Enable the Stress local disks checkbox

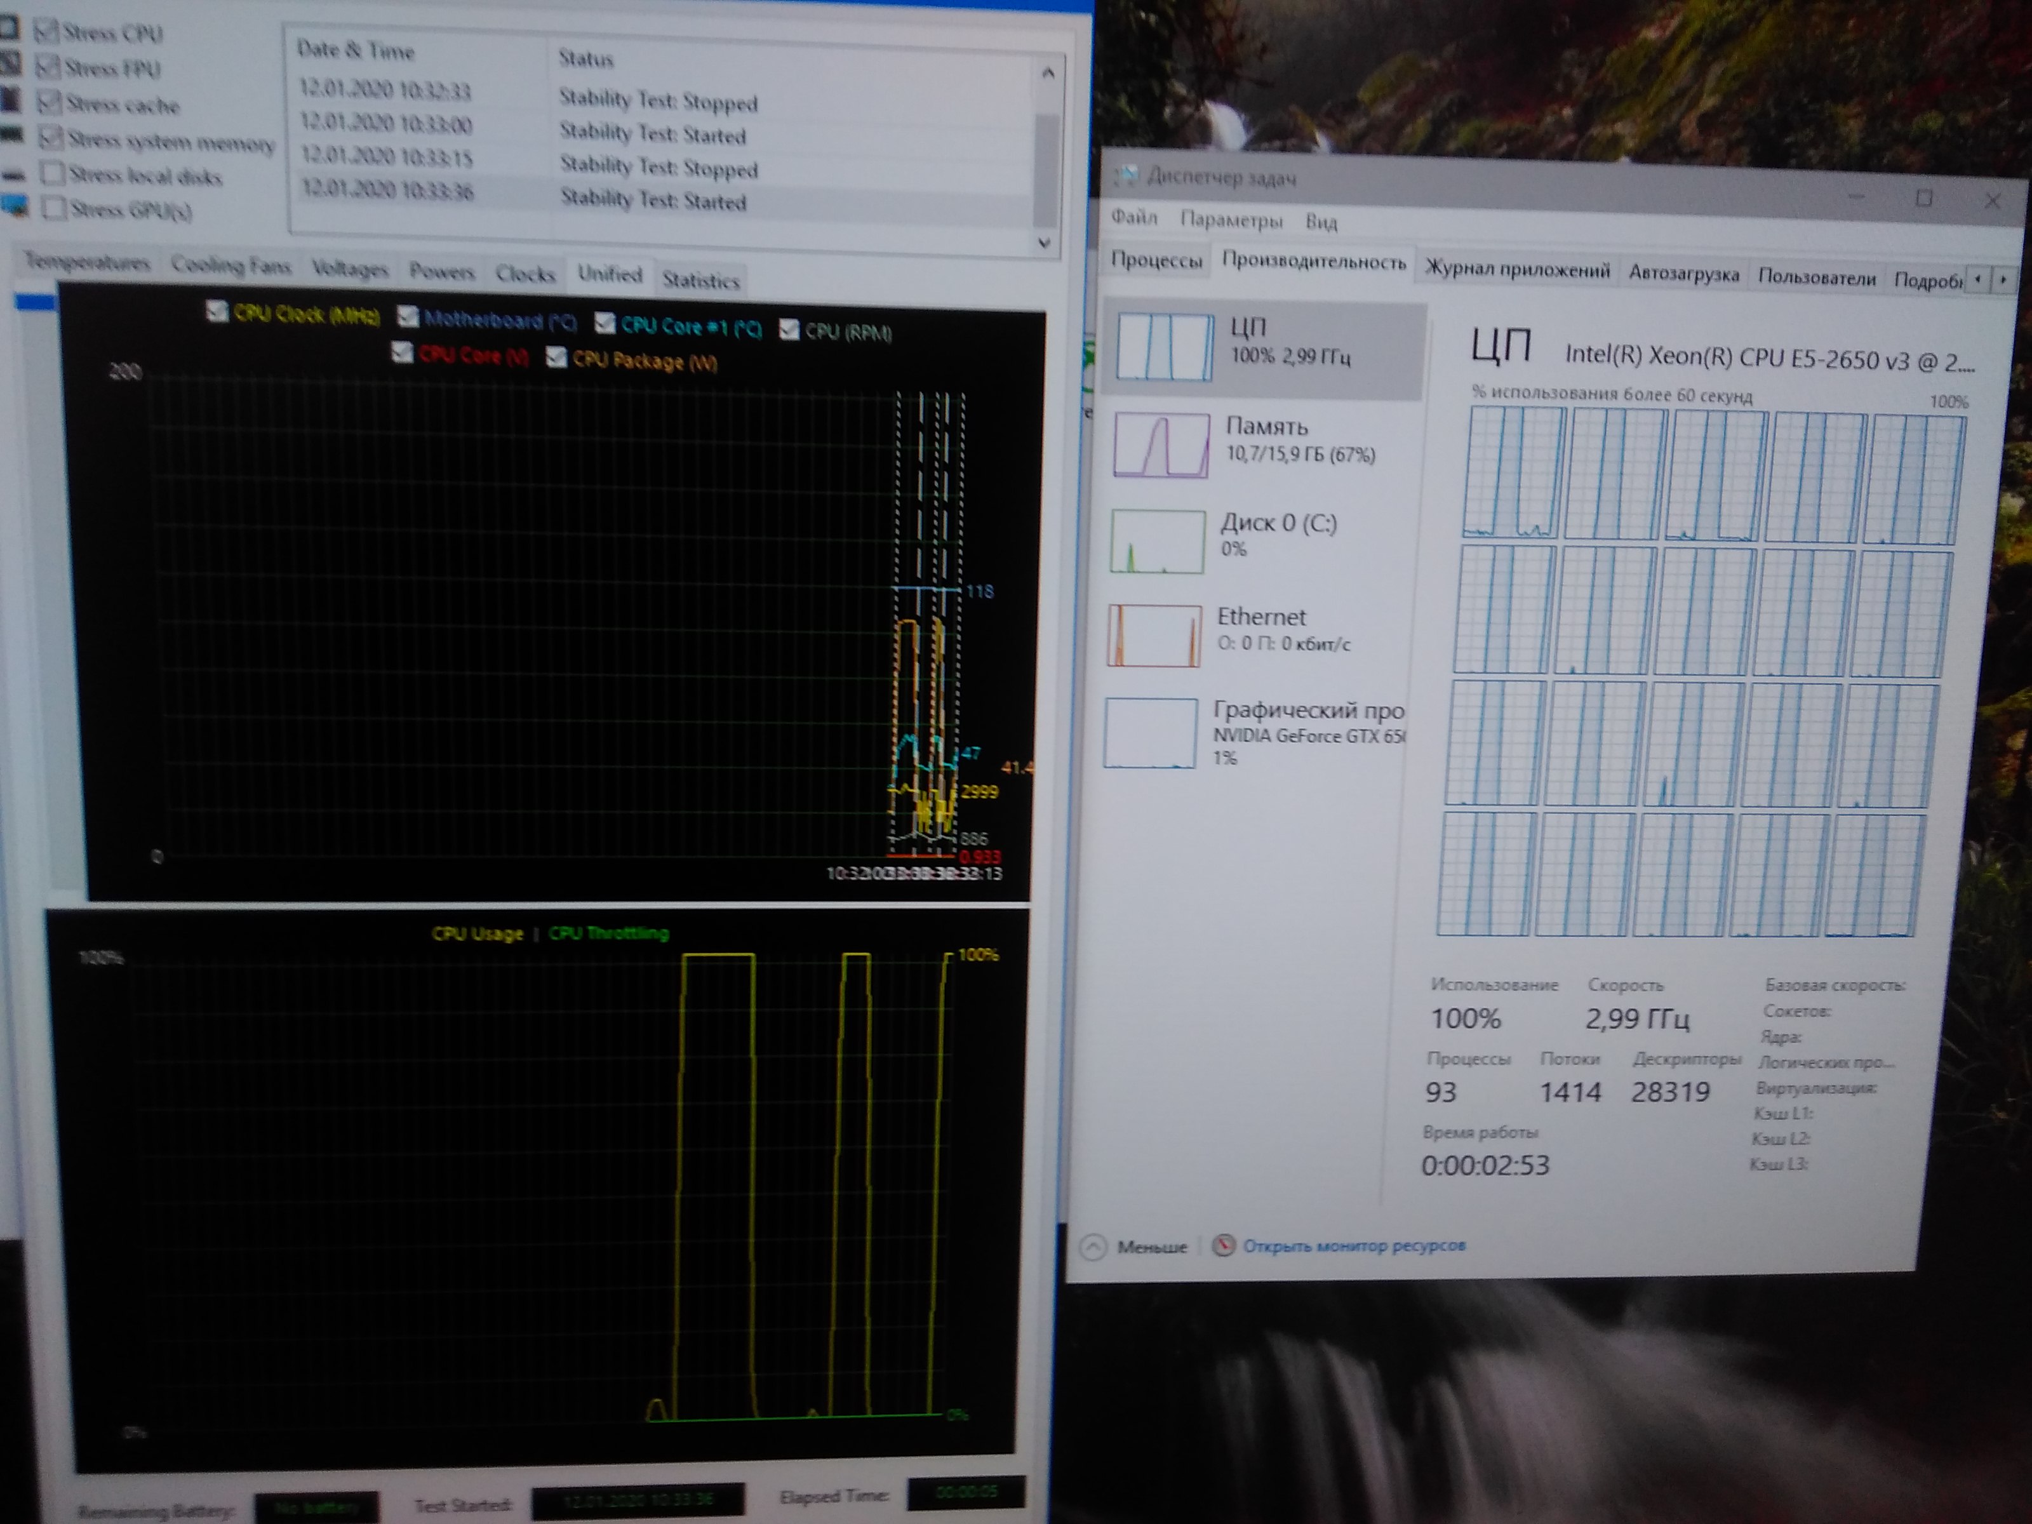53,173
